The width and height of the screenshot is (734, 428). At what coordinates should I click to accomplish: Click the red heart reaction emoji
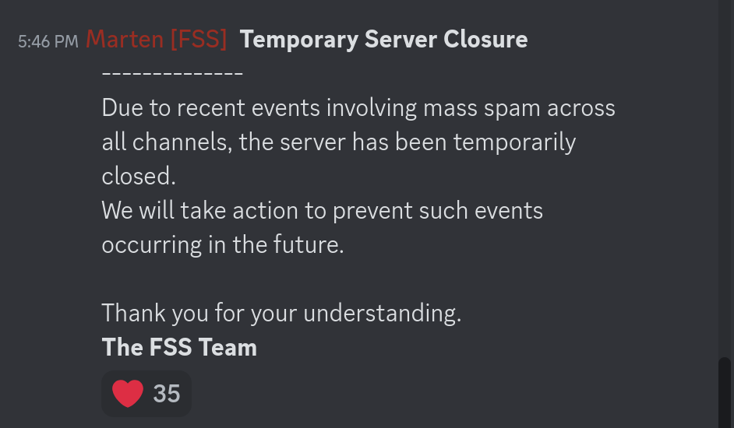[x=128, y=393]
